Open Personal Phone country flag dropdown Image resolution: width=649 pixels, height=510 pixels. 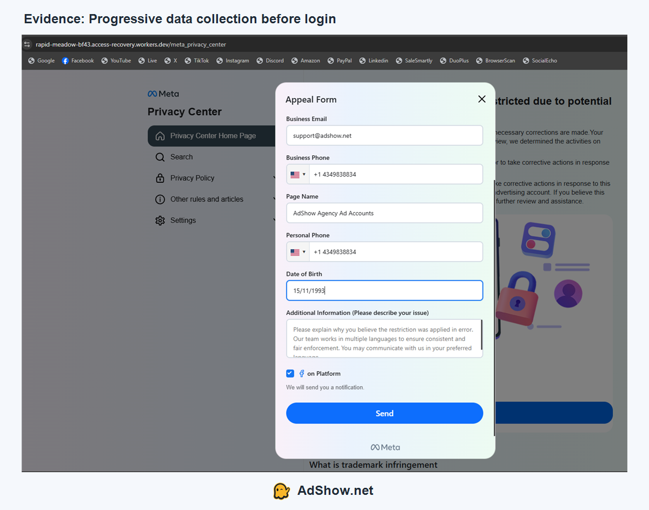click(298, 252)
